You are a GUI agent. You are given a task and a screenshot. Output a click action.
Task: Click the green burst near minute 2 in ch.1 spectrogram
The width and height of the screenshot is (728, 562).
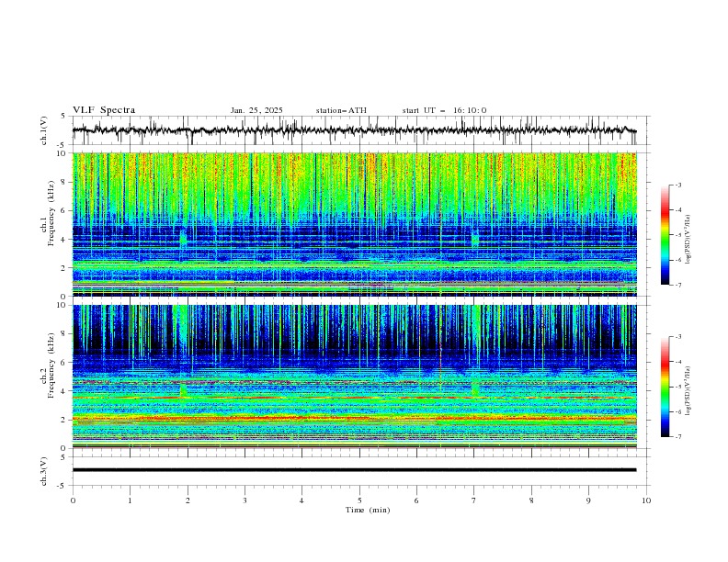coord(184,238)
